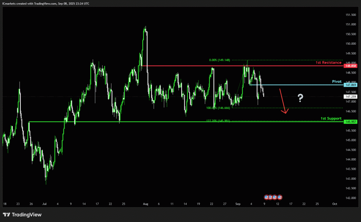The width and height of the screenshot is (361, 222).
Task: Click the 142.000 price axis label
Action: coord(350,198)
